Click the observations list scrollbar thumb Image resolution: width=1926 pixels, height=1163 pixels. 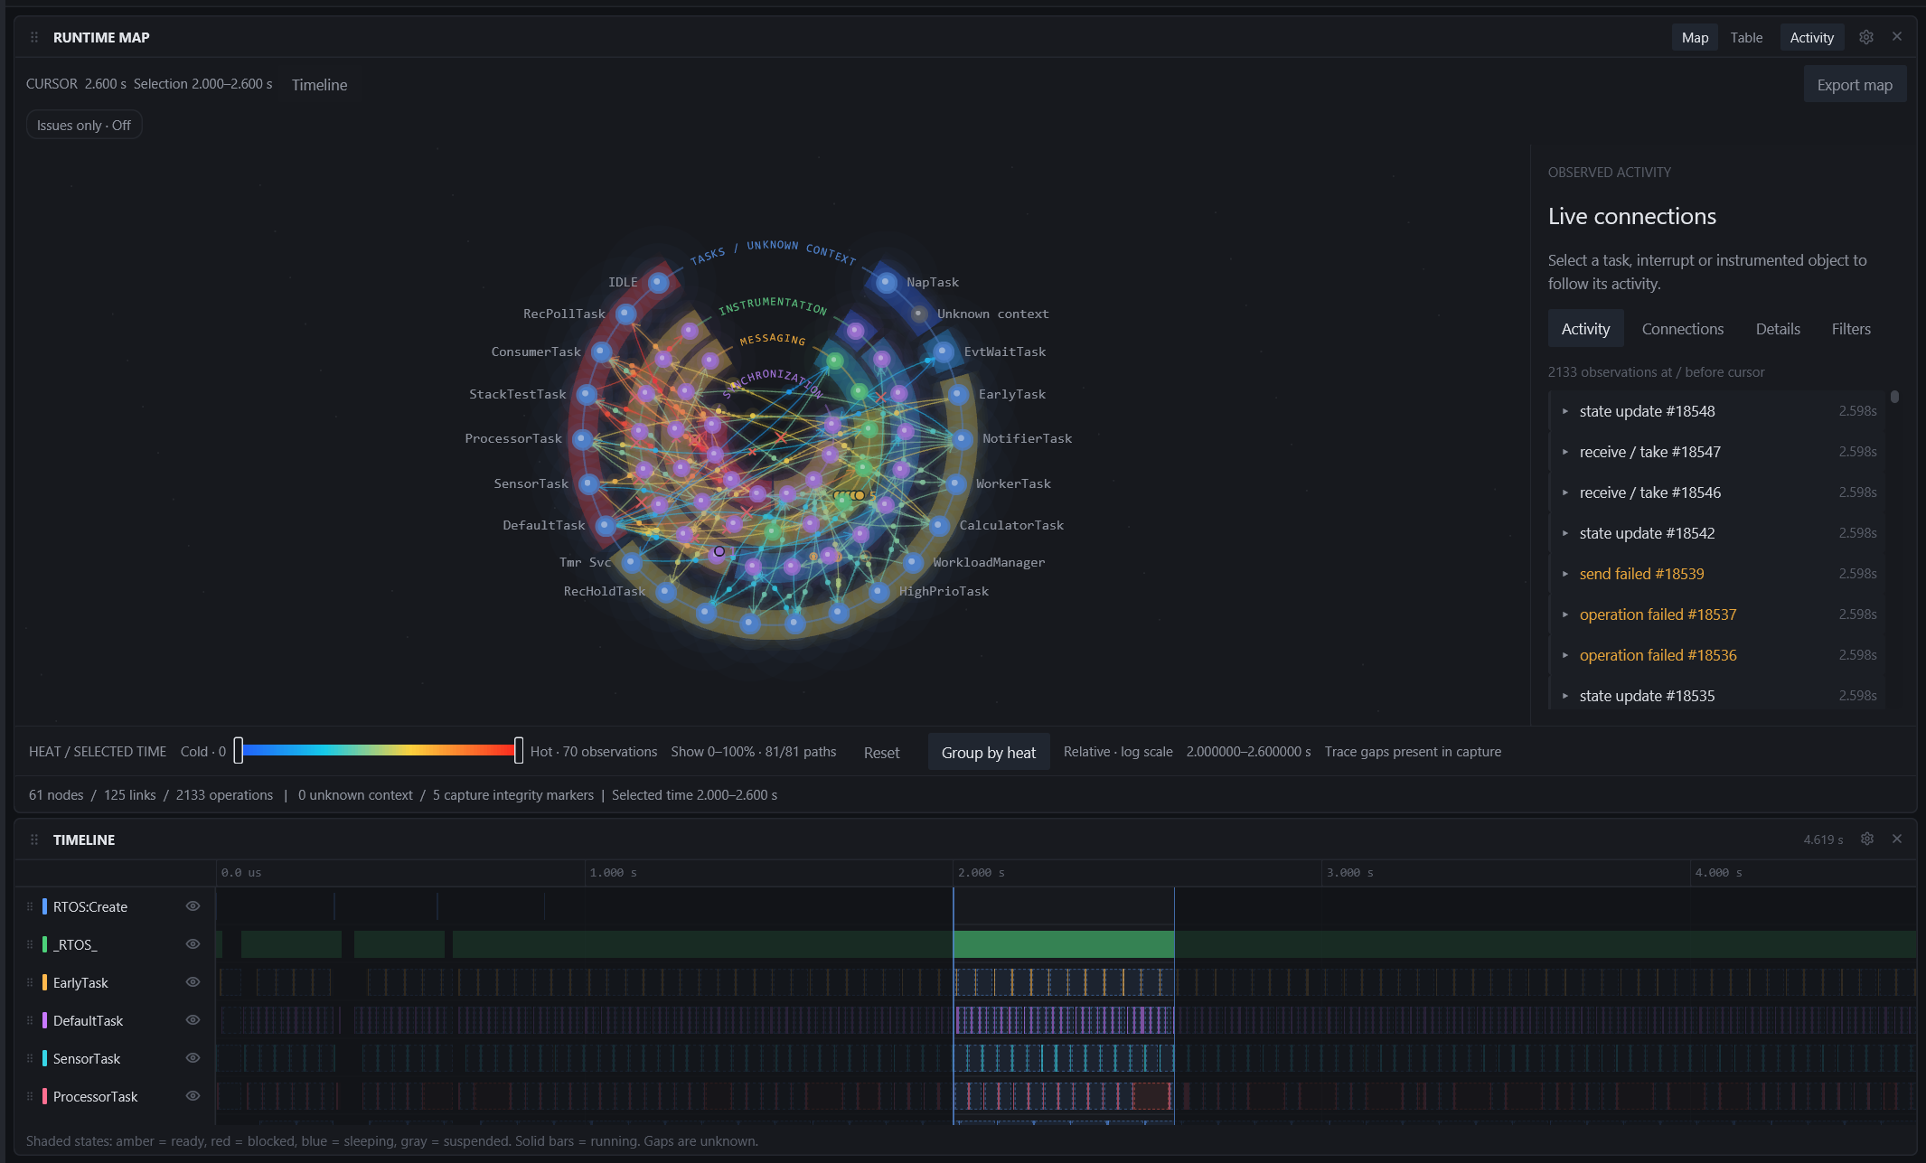[x=1894, y=397]
